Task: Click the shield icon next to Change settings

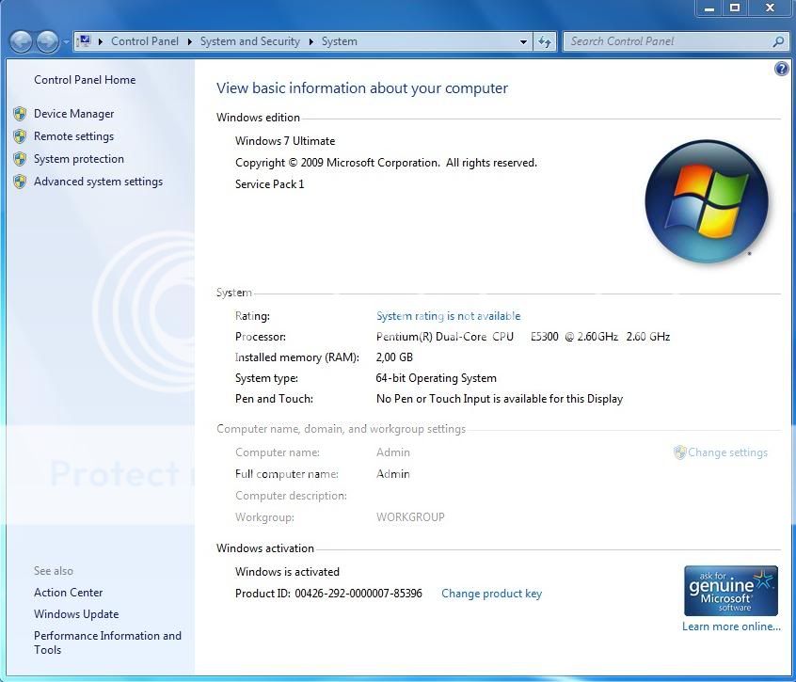Action: pyautogui.click(x=679, y=452)
